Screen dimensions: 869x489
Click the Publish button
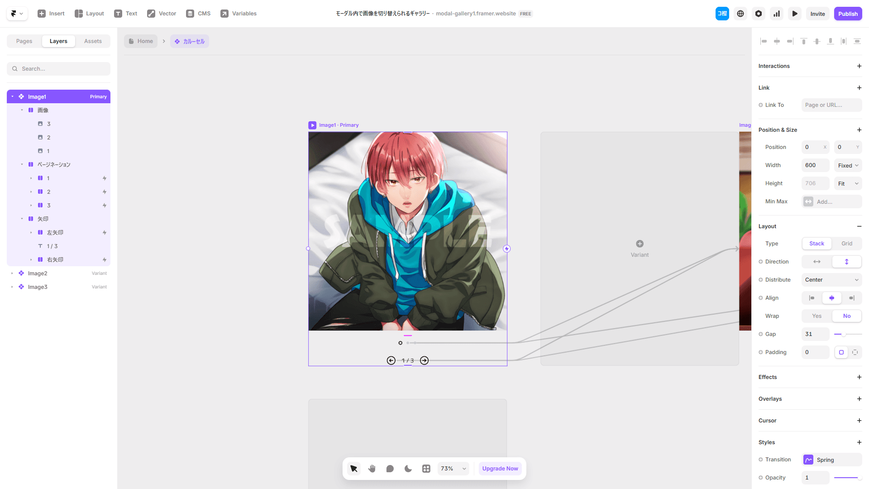click(848, 14)
